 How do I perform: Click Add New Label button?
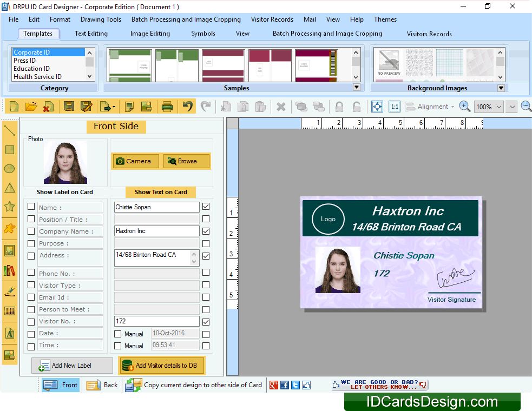click(x=72, y=366)
